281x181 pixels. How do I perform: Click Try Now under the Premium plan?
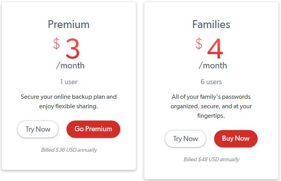(x=38, y=129)
